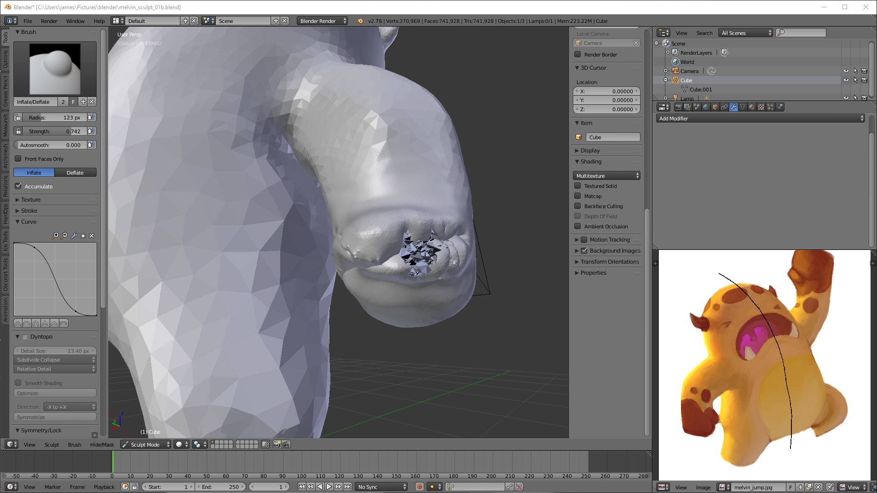This screenshot has width=877, height=493.
Task: Click the Autosmooth slider field
Action: pyautogui.click(x=50, y=145)
